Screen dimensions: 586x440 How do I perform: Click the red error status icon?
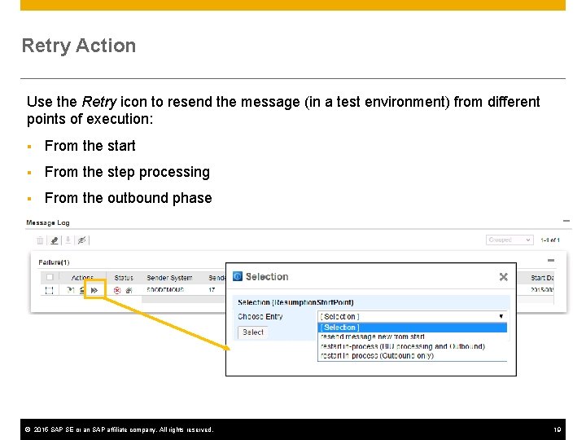pyautogui.click(x=117, y=290)
